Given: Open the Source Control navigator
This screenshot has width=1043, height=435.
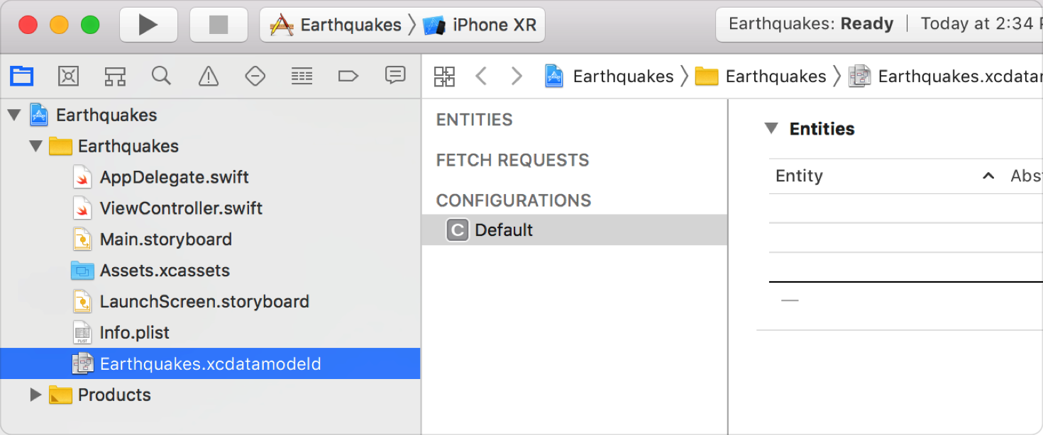Looking at the screenshot, I should pos(68,76).
